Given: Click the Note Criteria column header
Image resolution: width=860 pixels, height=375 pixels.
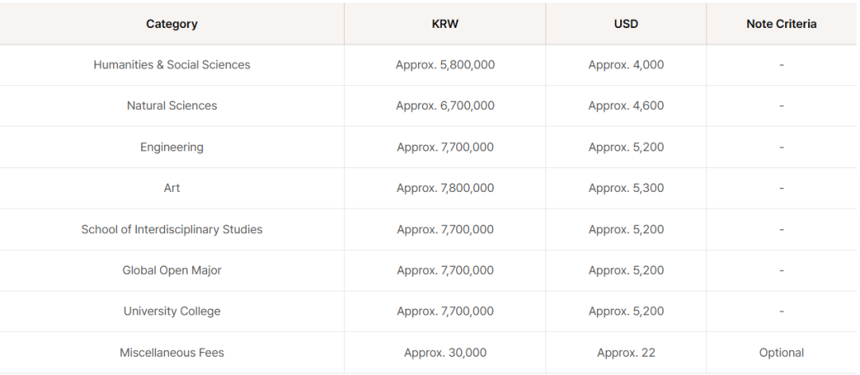Looking at the screenshot, I should [781, 24].
